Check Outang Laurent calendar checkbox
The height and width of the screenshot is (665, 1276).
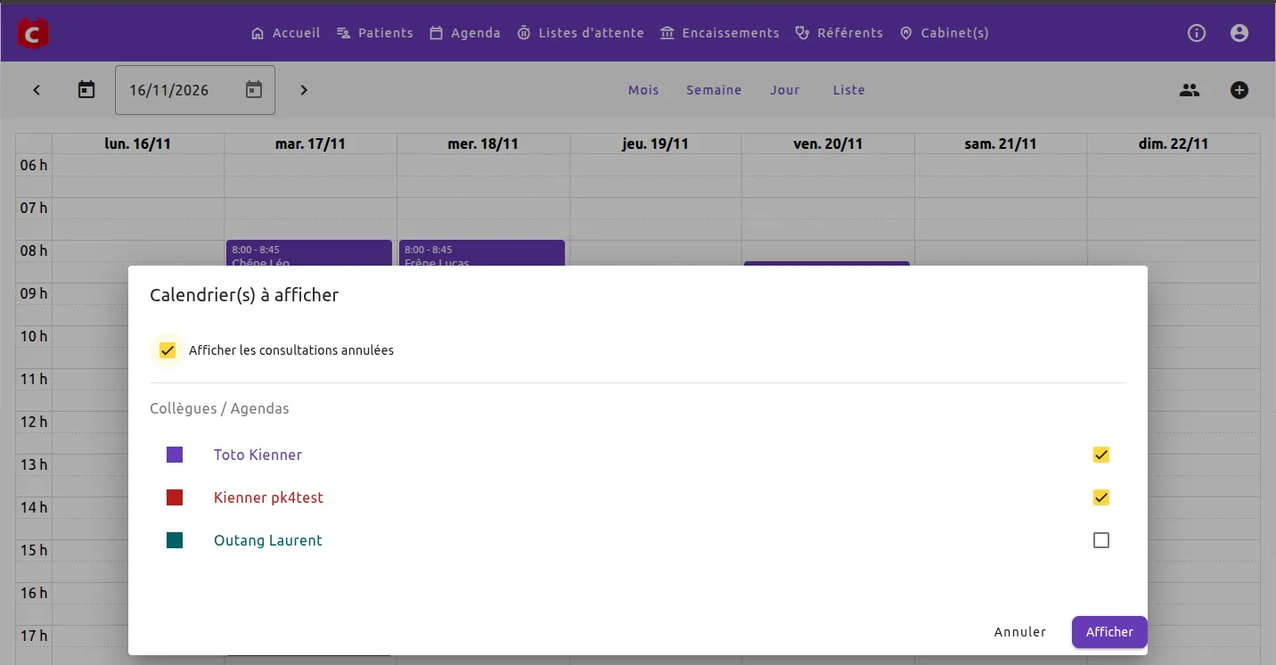(1101, 540)
